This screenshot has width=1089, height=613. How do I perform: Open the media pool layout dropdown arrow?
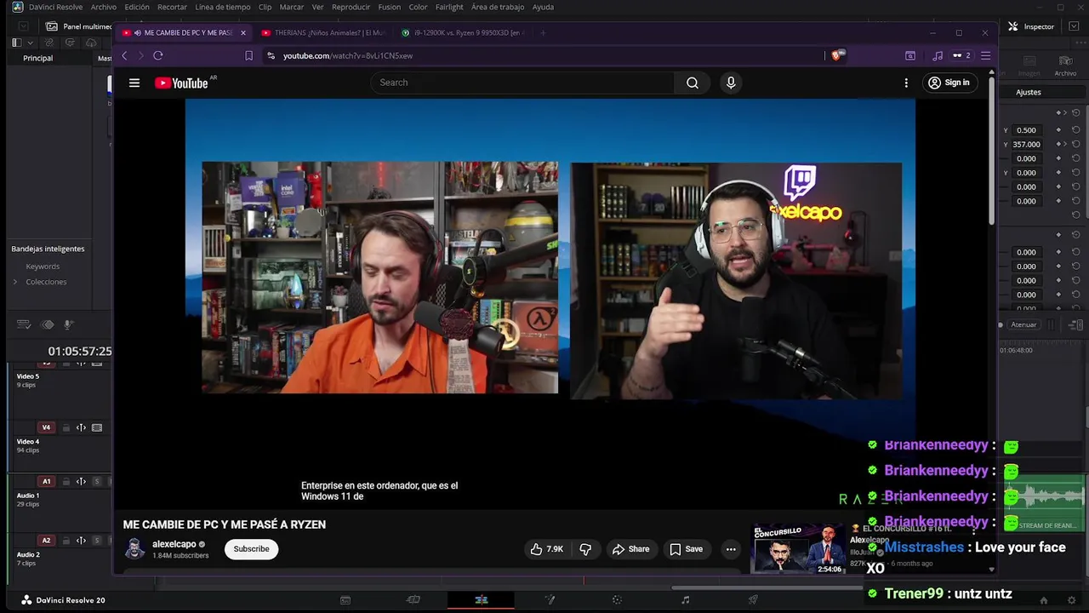[x=31, y=43]
